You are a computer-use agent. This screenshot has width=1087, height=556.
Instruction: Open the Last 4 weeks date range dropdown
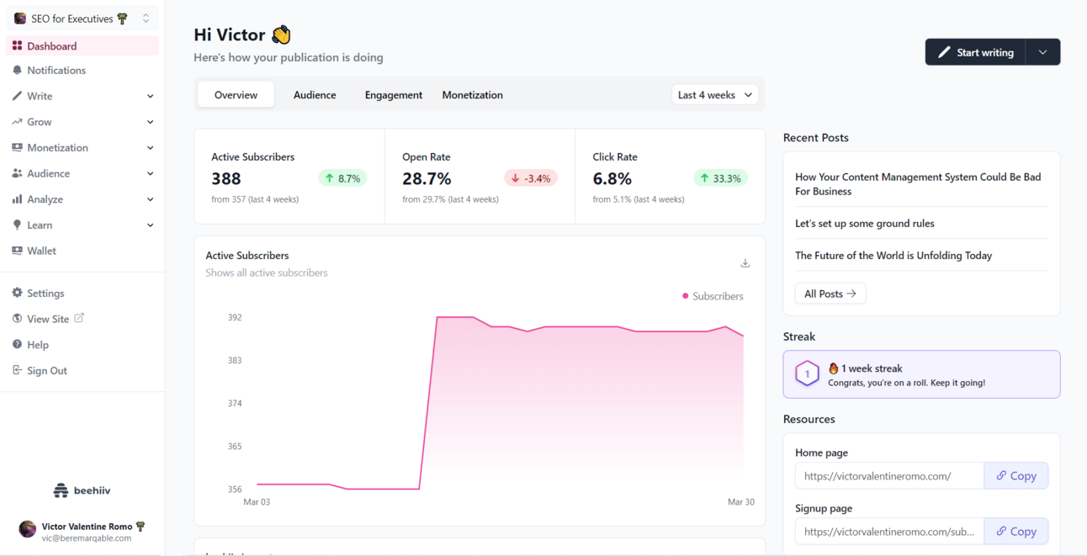(714, 95)
